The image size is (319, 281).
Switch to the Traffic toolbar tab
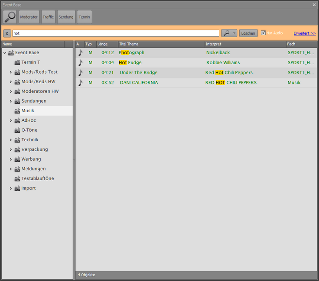pyautogui.click(x=48, y=17)
